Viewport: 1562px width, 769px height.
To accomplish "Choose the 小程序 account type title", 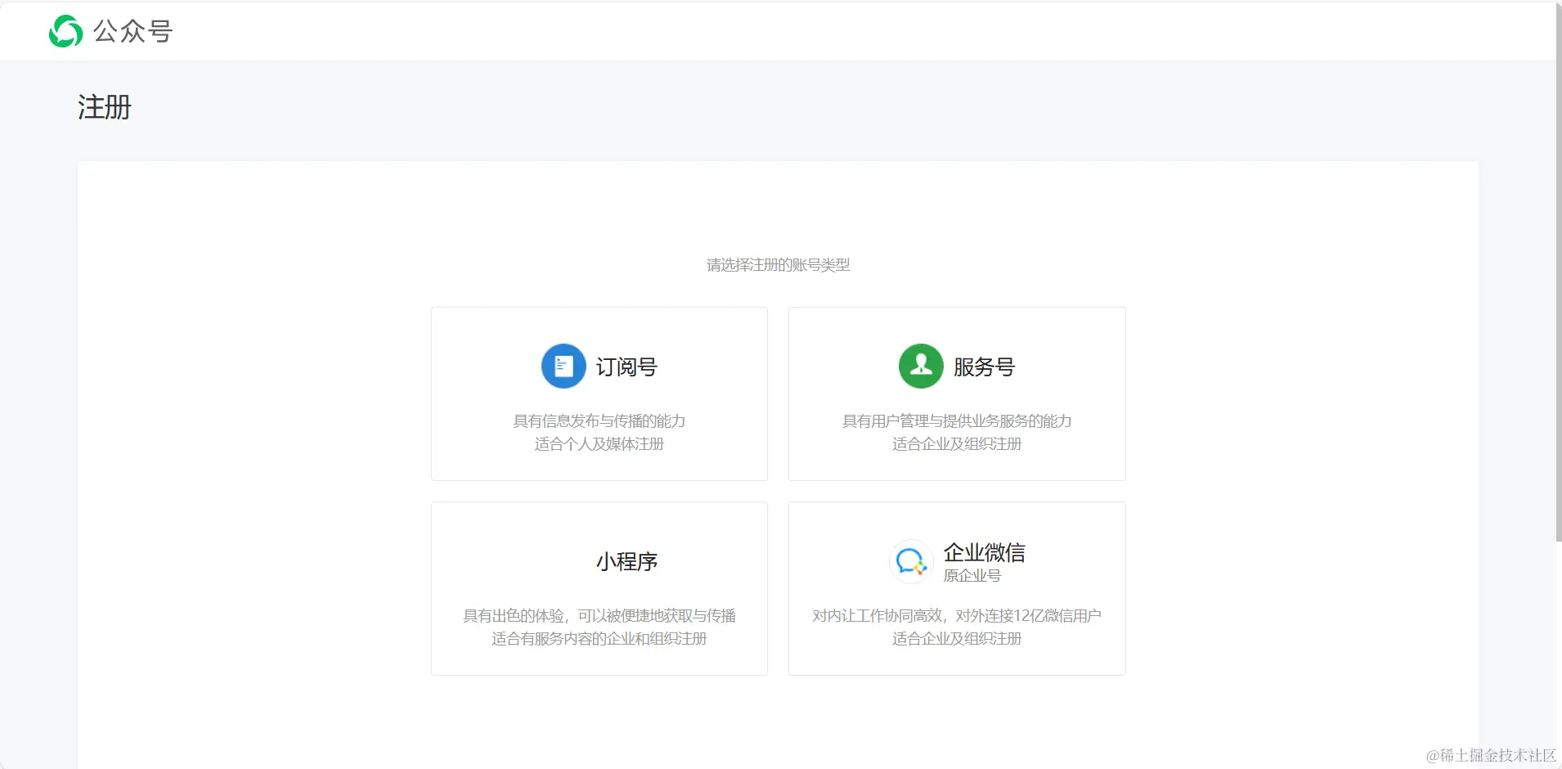I will click(626, 561).
